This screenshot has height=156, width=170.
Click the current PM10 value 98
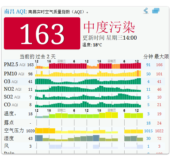pos(30,74)
